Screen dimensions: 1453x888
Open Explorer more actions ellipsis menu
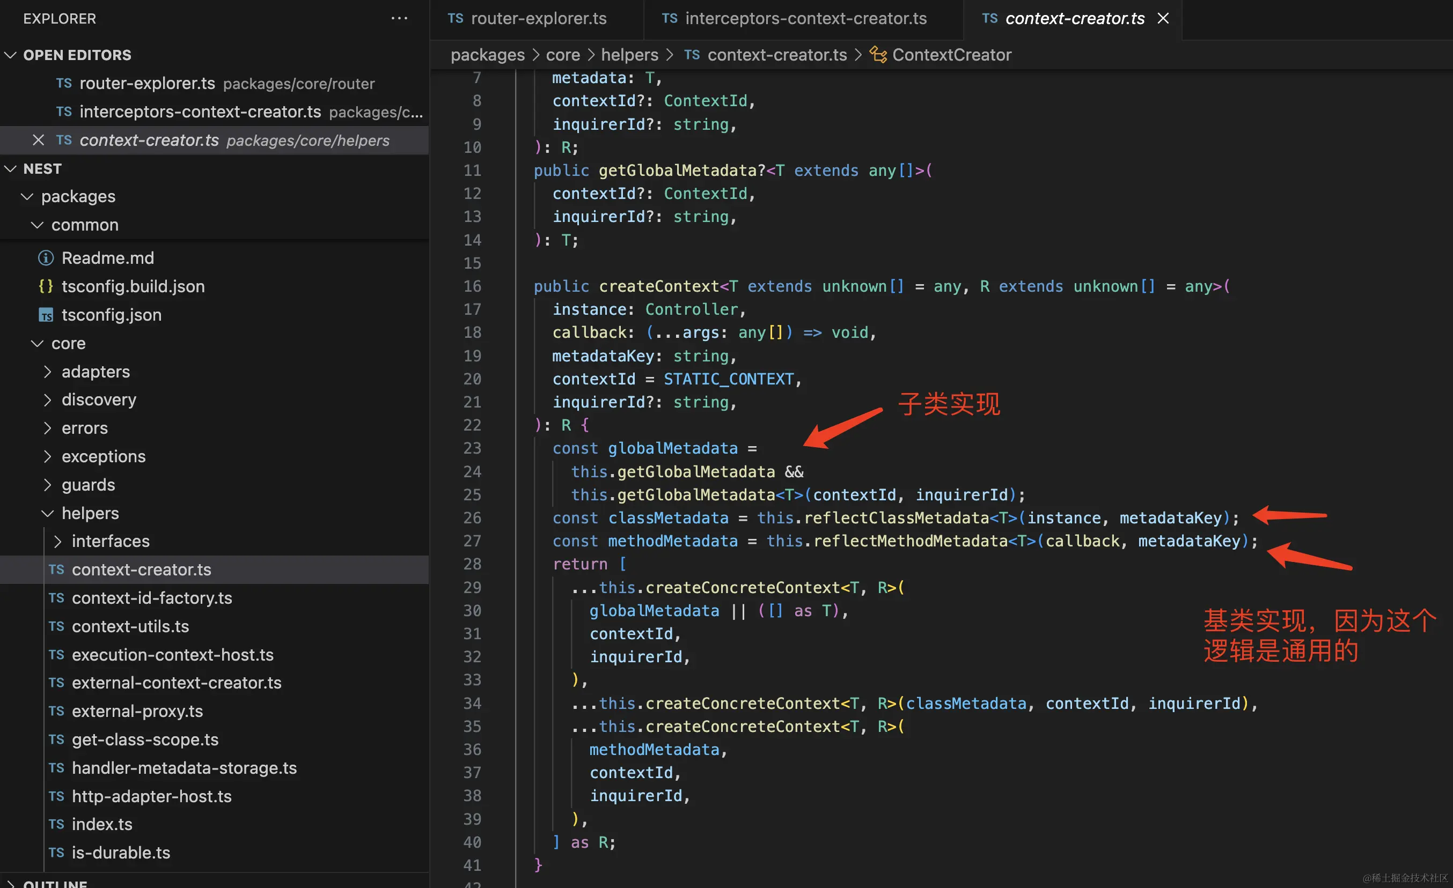point(399,18)
